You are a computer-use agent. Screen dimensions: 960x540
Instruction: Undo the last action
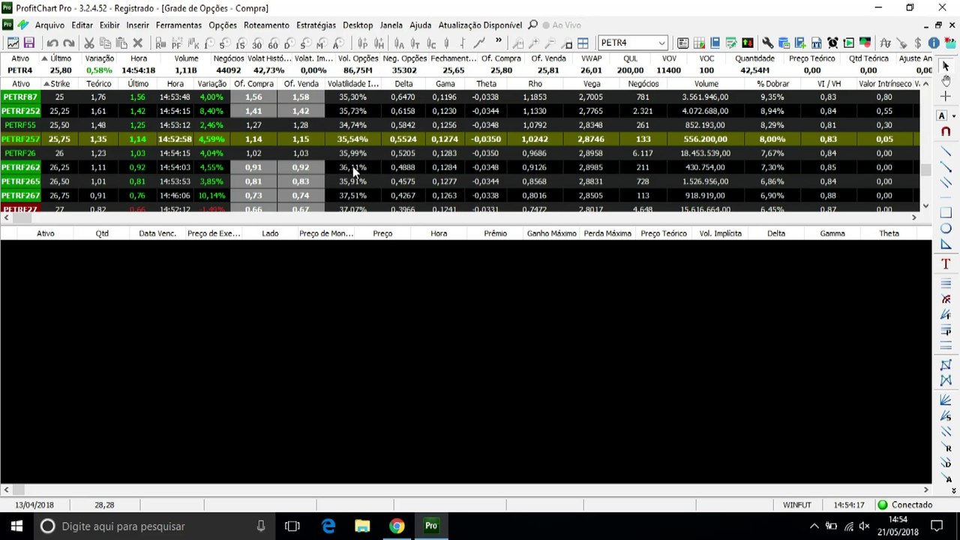[x=52, y=43]
